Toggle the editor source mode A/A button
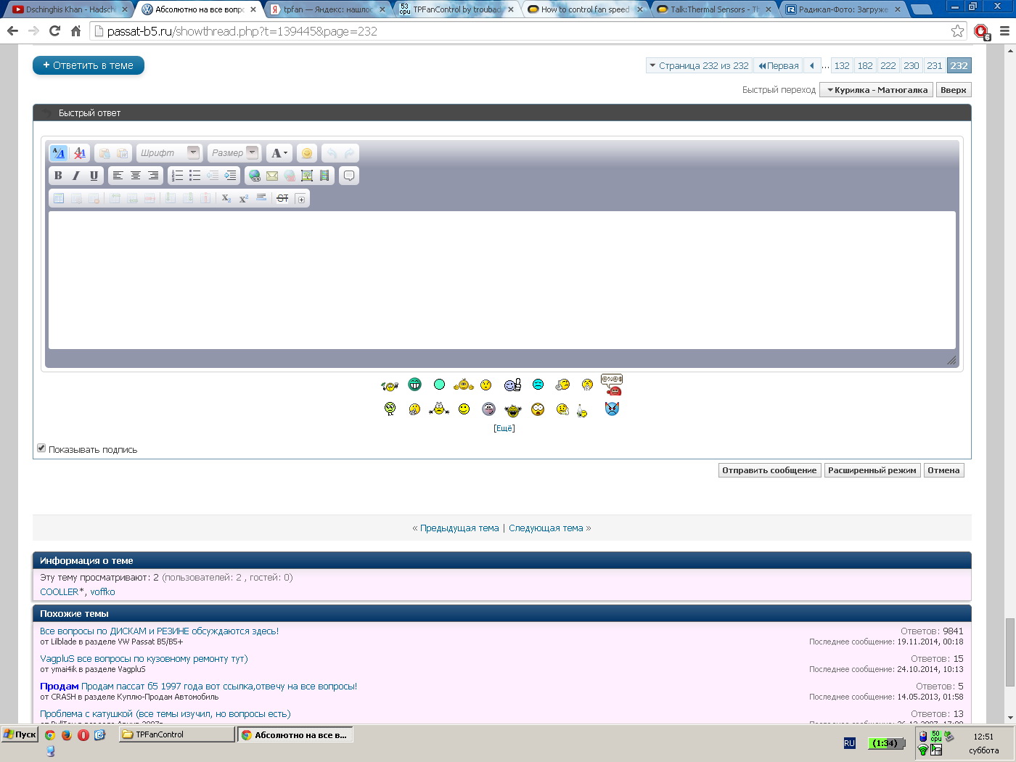1016x762 pixels. point(59,153)
